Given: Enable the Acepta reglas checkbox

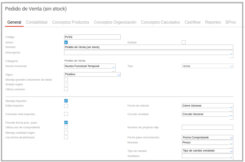Looking at the screenshot, I should (66, 84).
